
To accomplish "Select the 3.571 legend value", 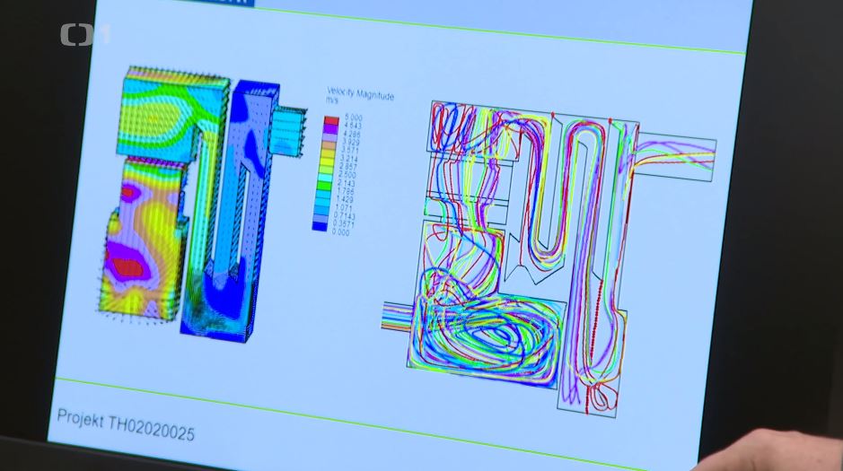I will (350, 151).
